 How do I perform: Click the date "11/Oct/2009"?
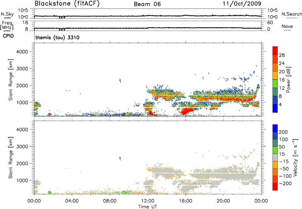[x=242, y=4]
